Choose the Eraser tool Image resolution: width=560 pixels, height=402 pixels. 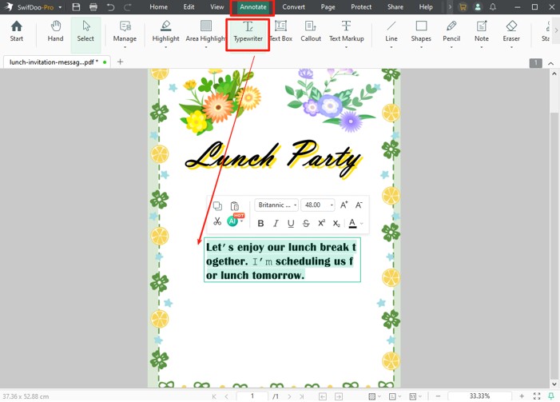[x=511, y=32]
